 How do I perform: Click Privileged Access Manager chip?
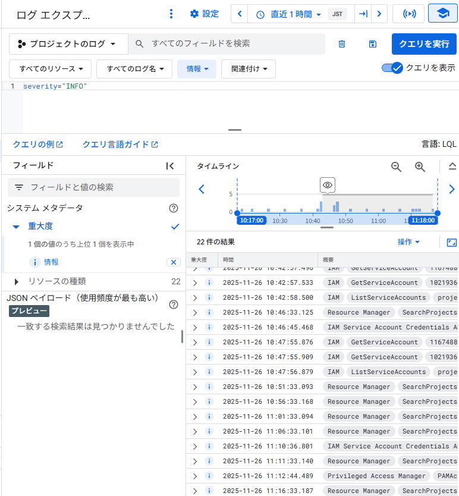pyautogui.click(x=376, y=476)
